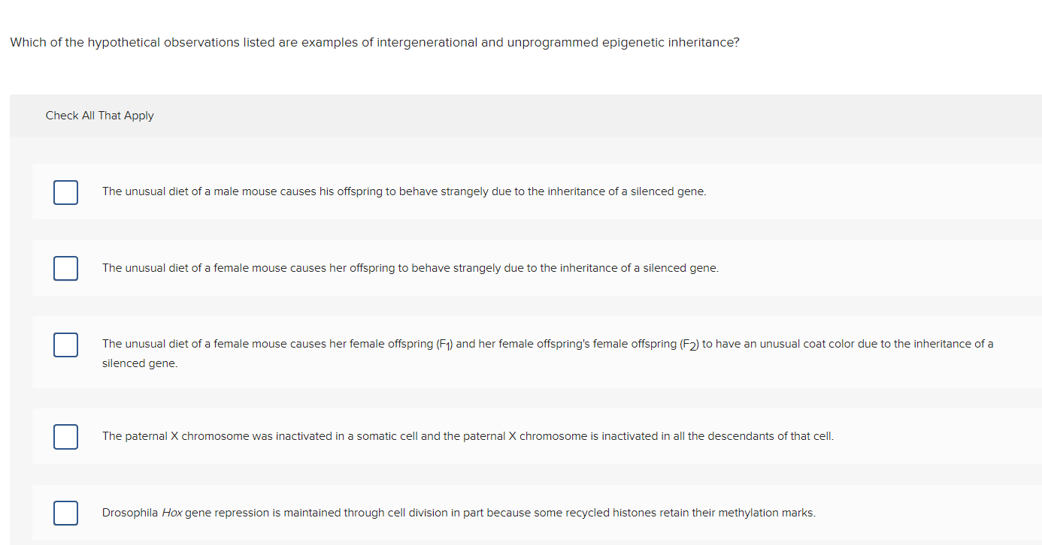Click the female mouse behave strangely answer text
1042x545 pixels.
coord(410,268)
